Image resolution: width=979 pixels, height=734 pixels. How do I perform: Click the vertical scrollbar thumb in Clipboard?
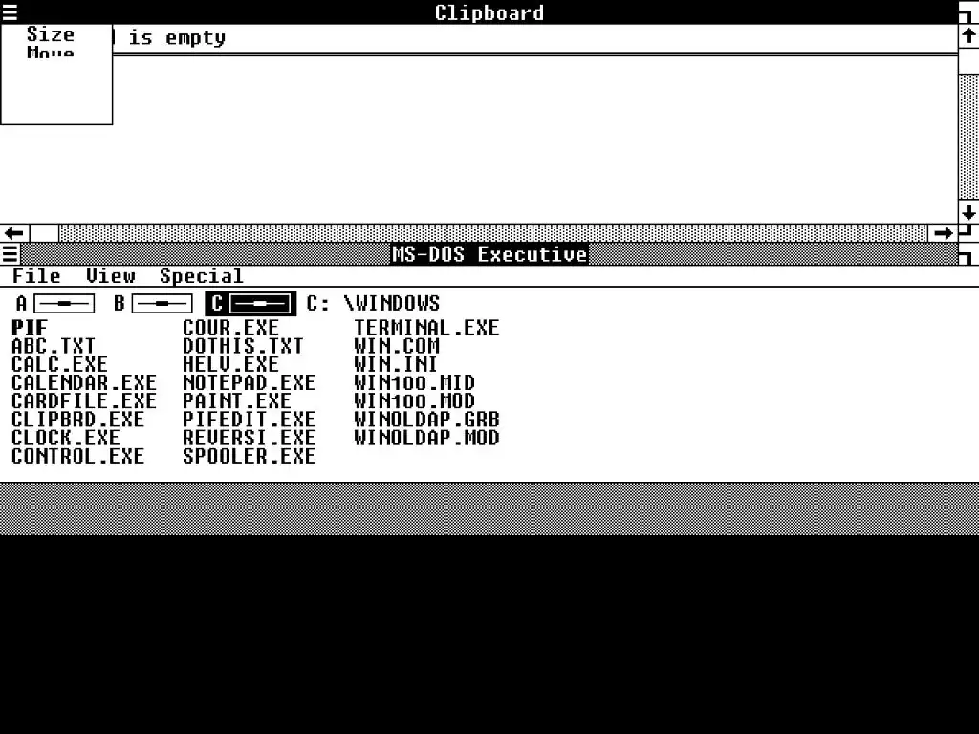968,61
